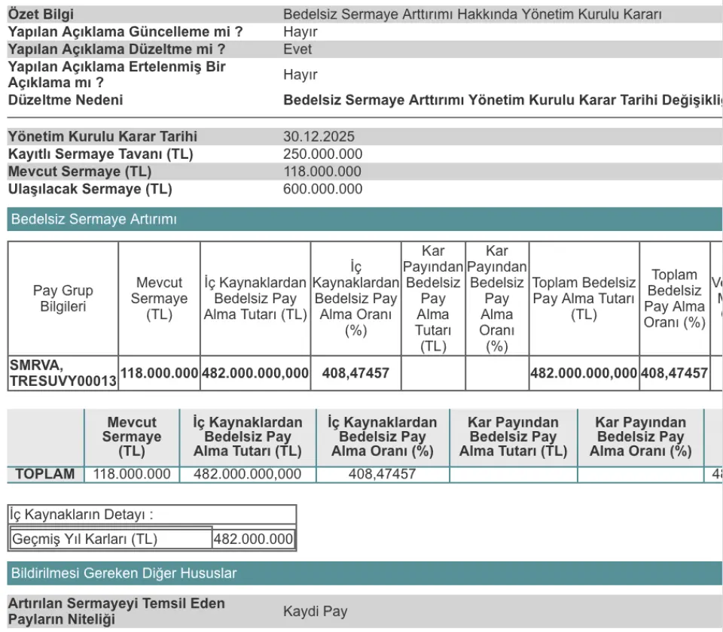Select the Kaydi Pay value

[315, 612]
